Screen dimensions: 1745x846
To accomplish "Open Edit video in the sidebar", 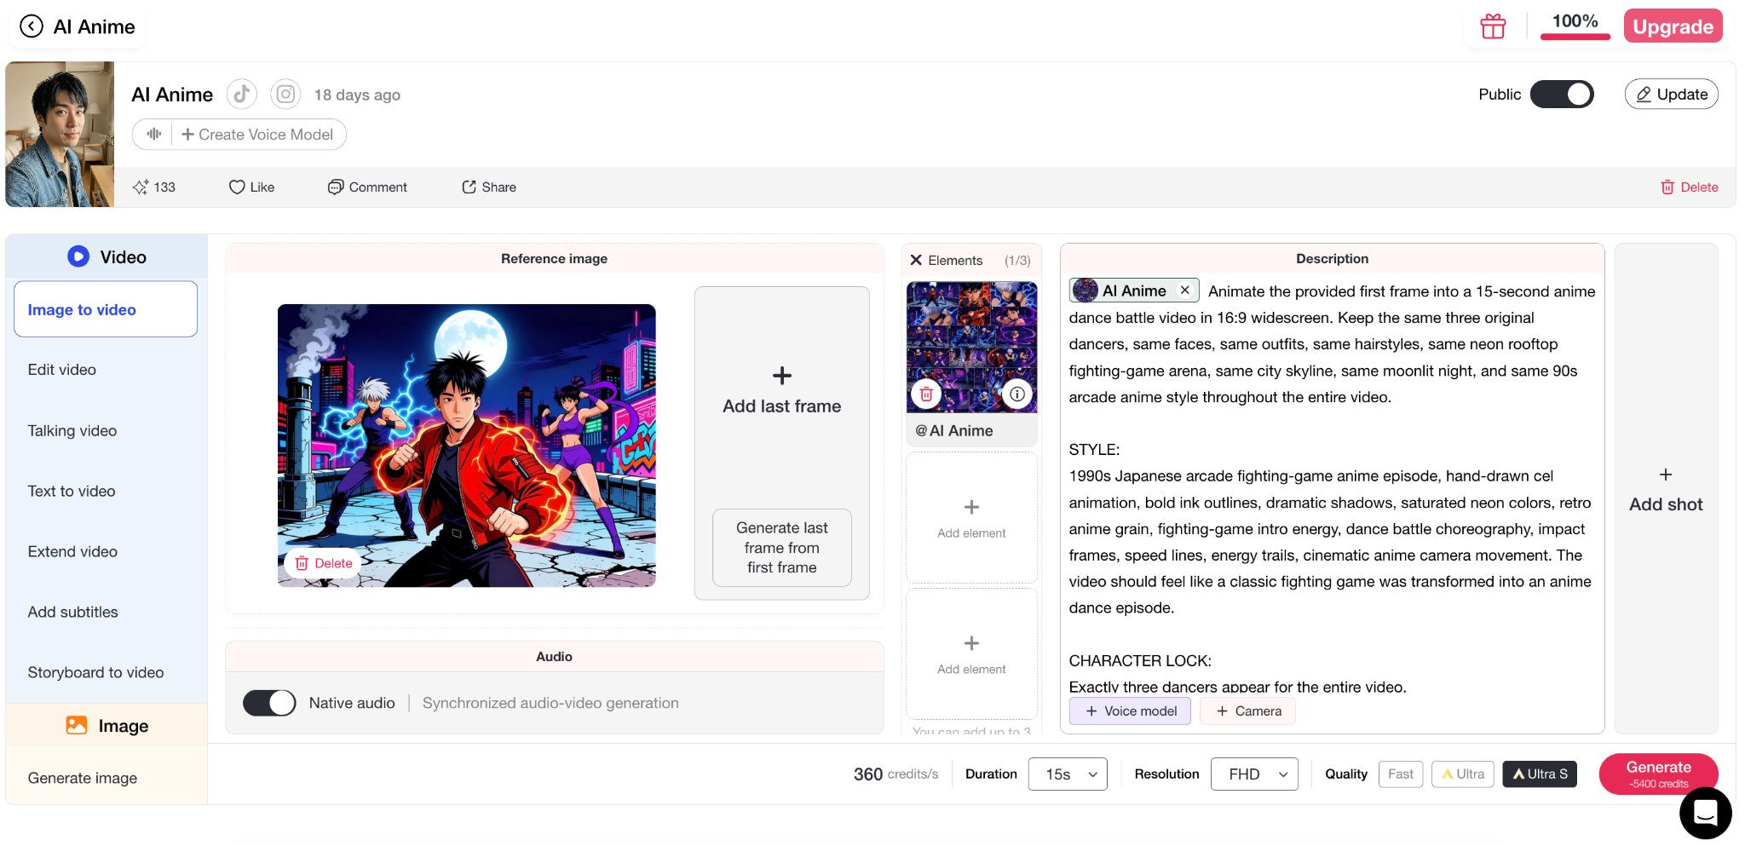I will [62, 370].
